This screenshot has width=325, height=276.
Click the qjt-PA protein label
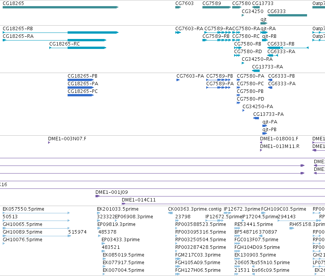270,122
